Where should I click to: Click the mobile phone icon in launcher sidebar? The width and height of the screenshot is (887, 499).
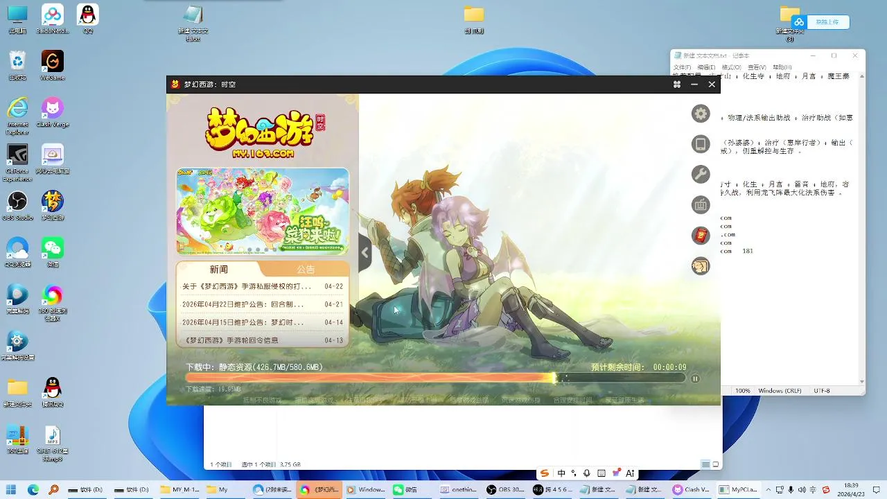tap(701, 144)
